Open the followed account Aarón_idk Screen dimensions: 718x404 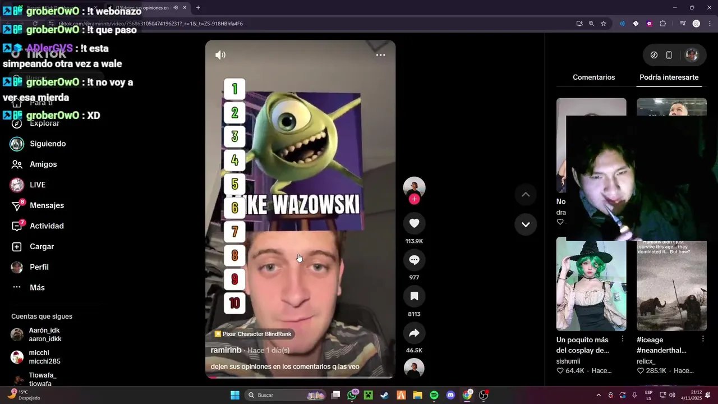[x=36, y=334]
